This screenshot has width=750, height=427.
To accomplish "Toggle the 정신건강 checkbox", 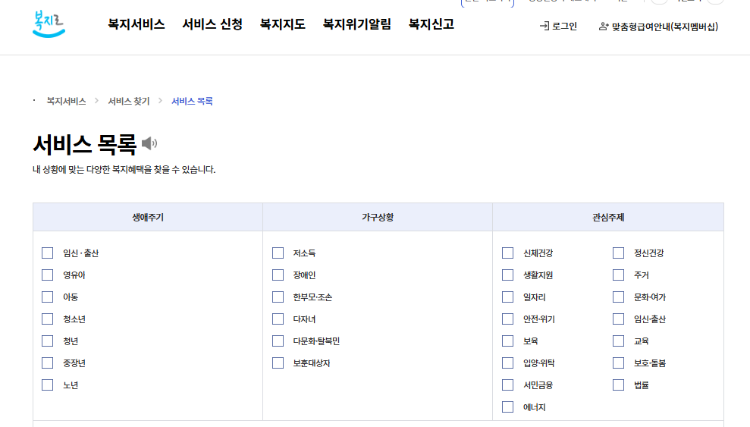I will pos(619,253).
